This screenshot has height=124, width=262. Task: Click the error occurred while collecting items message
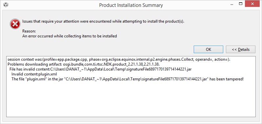click(x=70, y=36)
